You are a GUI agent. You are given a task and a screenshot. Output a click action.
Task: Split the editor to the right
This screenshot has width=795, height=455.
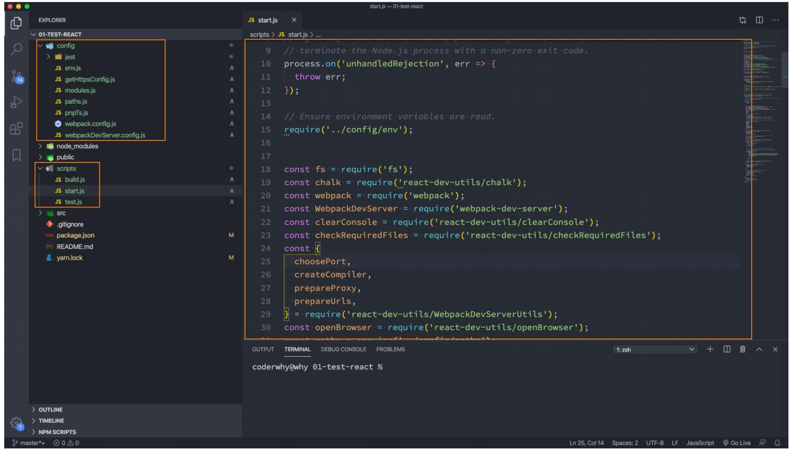[759, 20]
